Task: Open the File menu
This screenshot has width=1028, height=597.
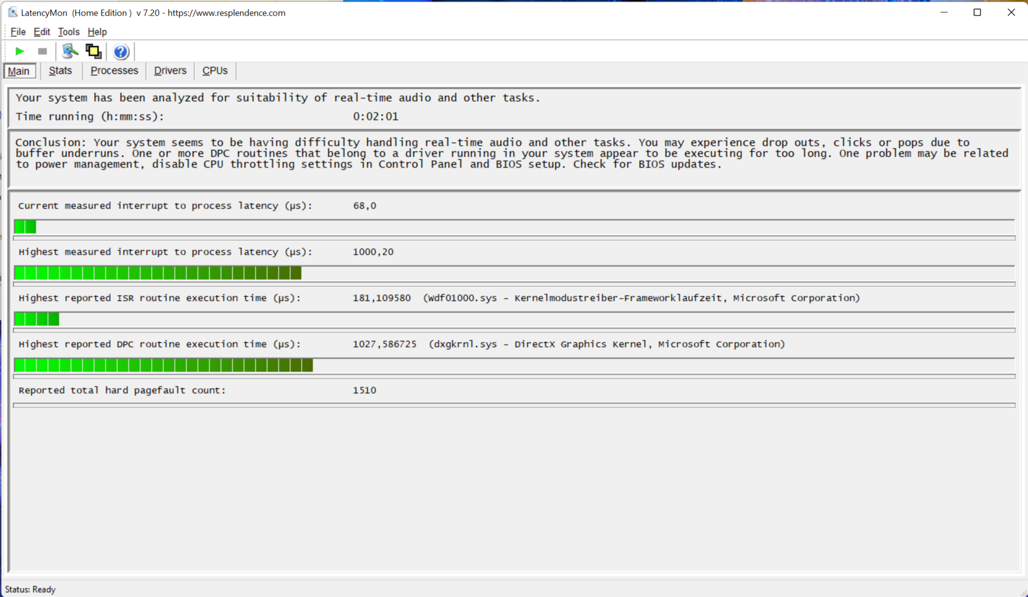Action: tap(18, 32)
